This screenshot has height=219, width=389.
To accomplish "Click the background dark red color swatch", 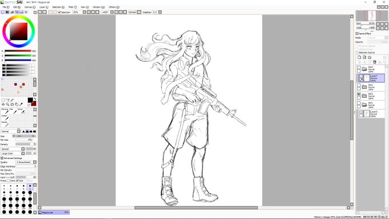I will 34,103.
